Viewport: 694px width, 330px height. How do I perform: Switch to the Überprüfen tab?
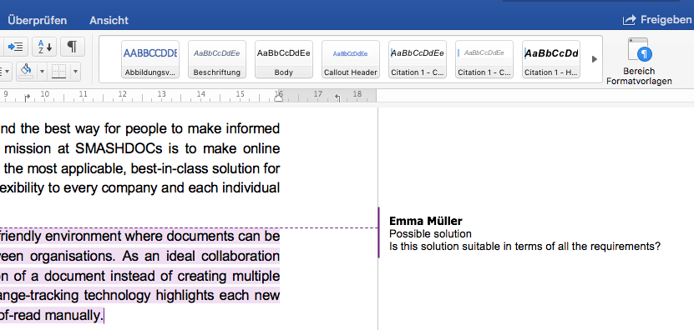[x=38, y=20]
